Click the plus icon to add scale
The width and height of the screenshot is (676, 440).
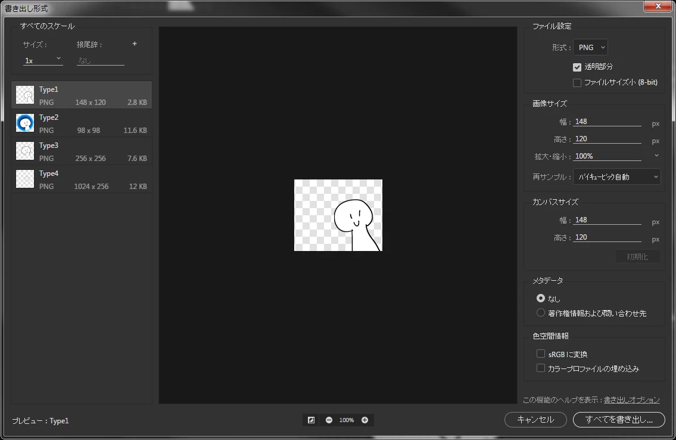(x=135, y=44)
